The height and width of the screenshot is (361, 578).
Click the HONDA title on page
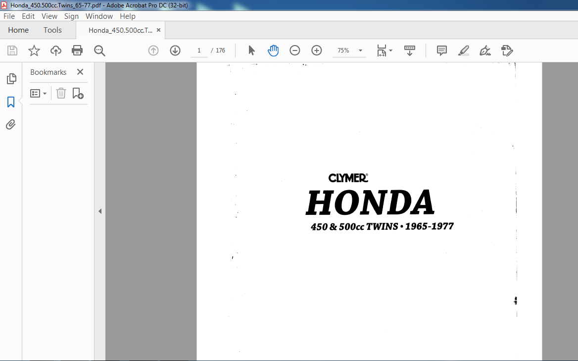pos(370,203)
